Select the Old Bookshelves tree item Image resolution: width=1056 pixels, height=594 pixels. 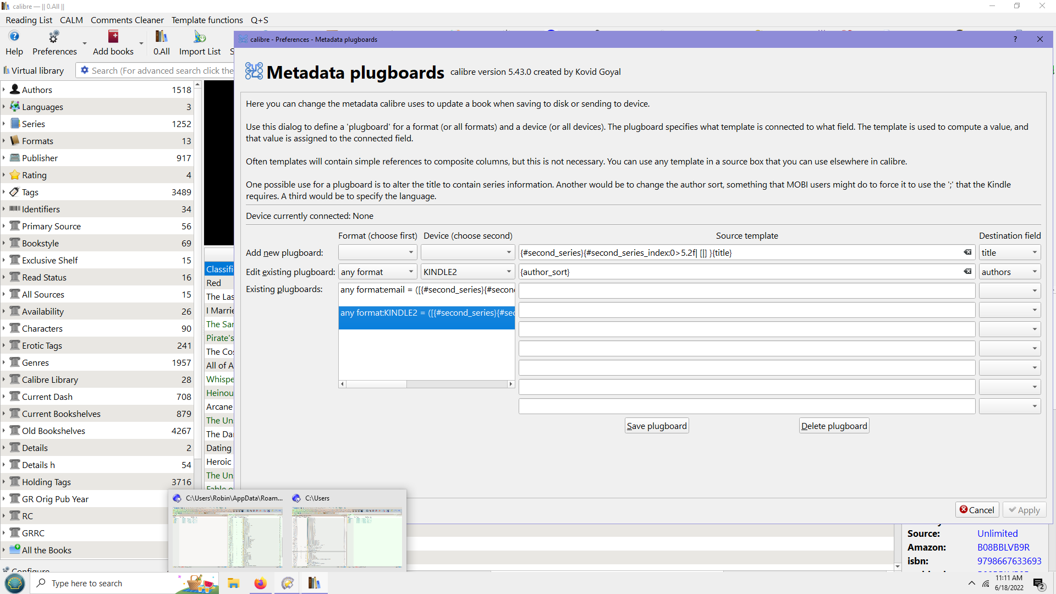97,431
